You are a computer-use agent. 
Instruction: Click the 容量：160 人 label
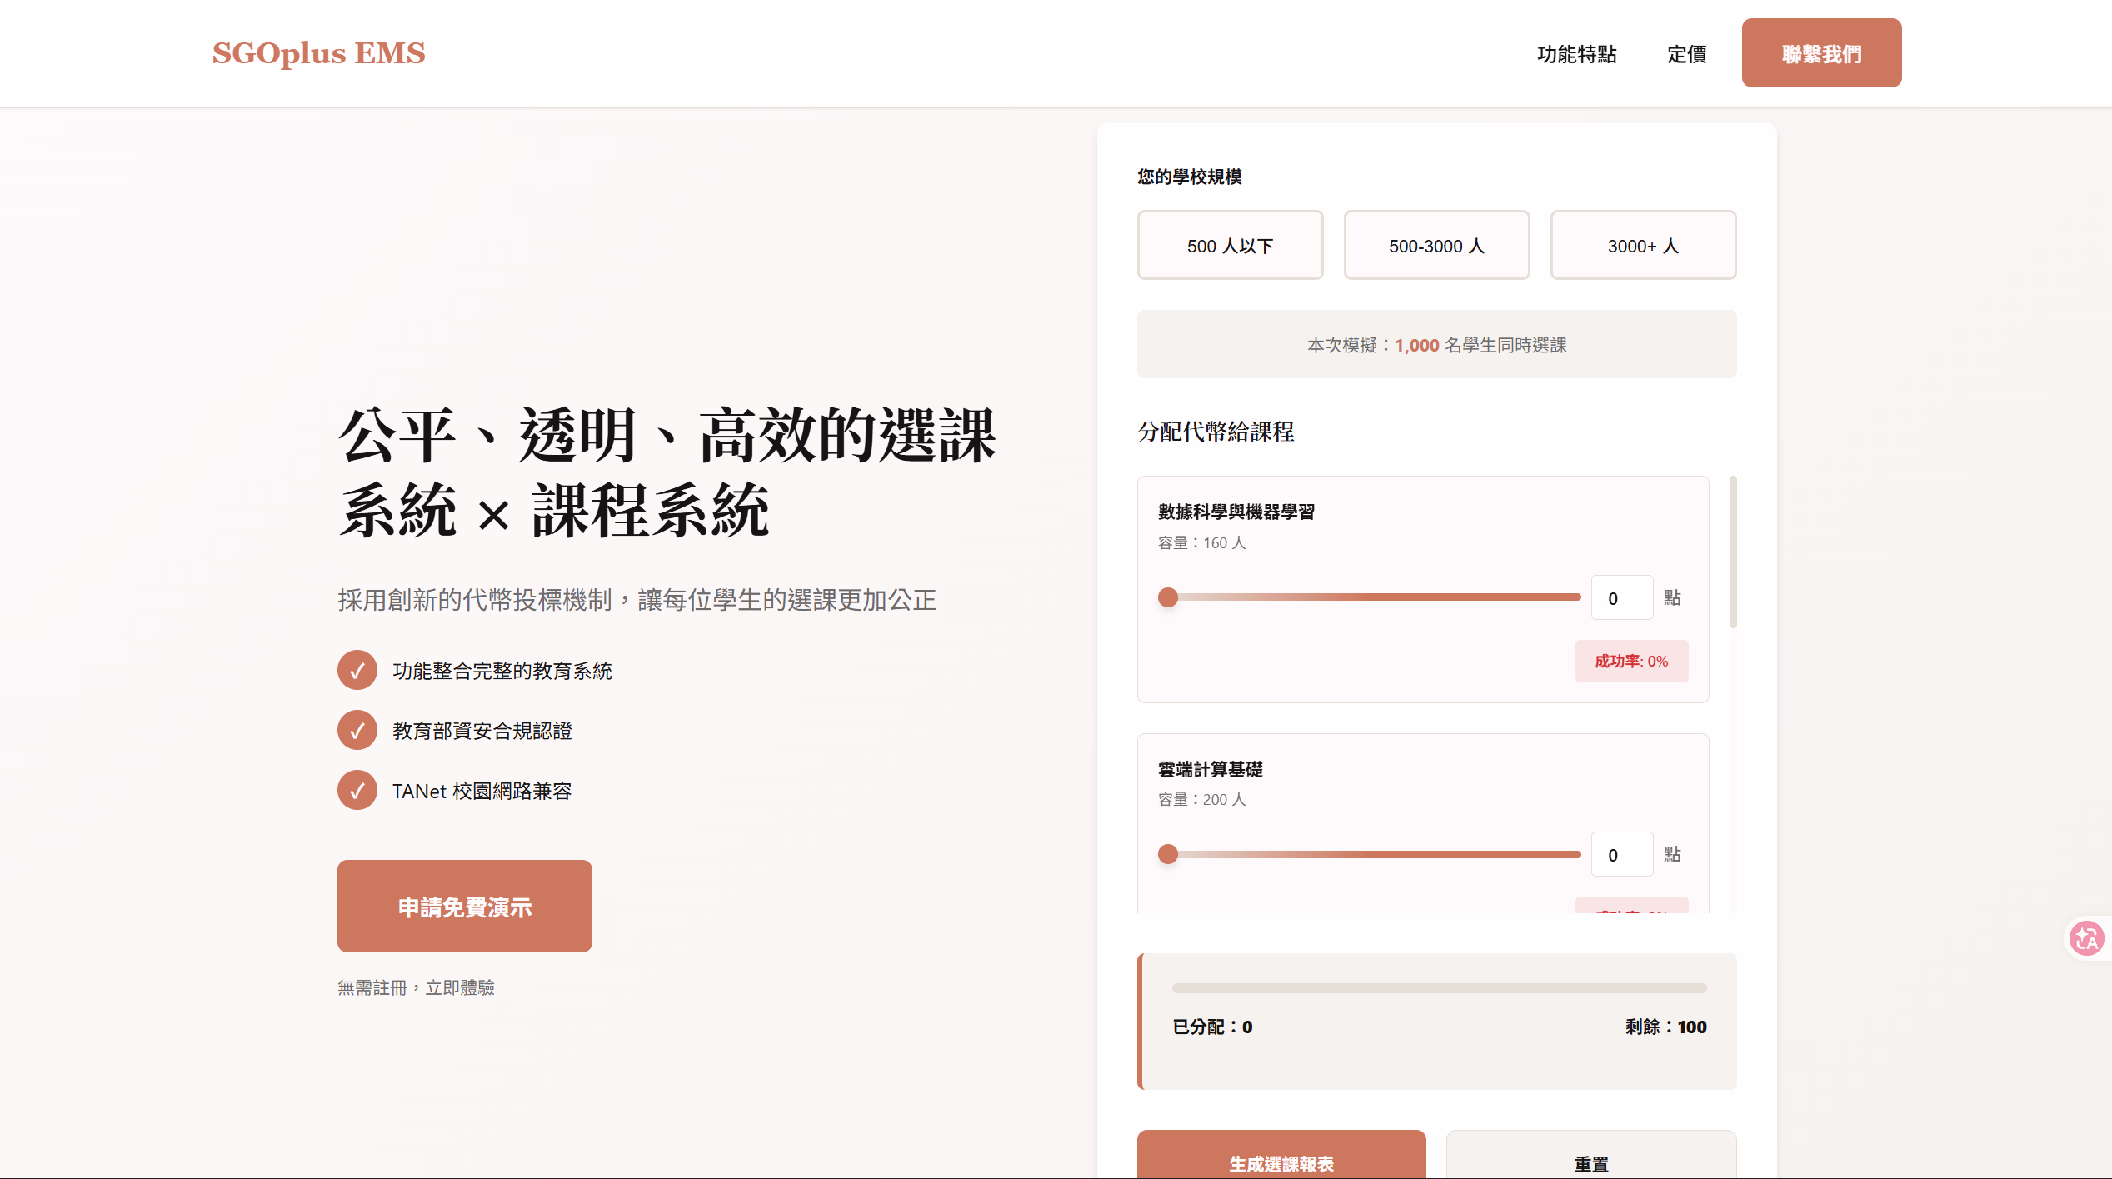pos(1201,543)
